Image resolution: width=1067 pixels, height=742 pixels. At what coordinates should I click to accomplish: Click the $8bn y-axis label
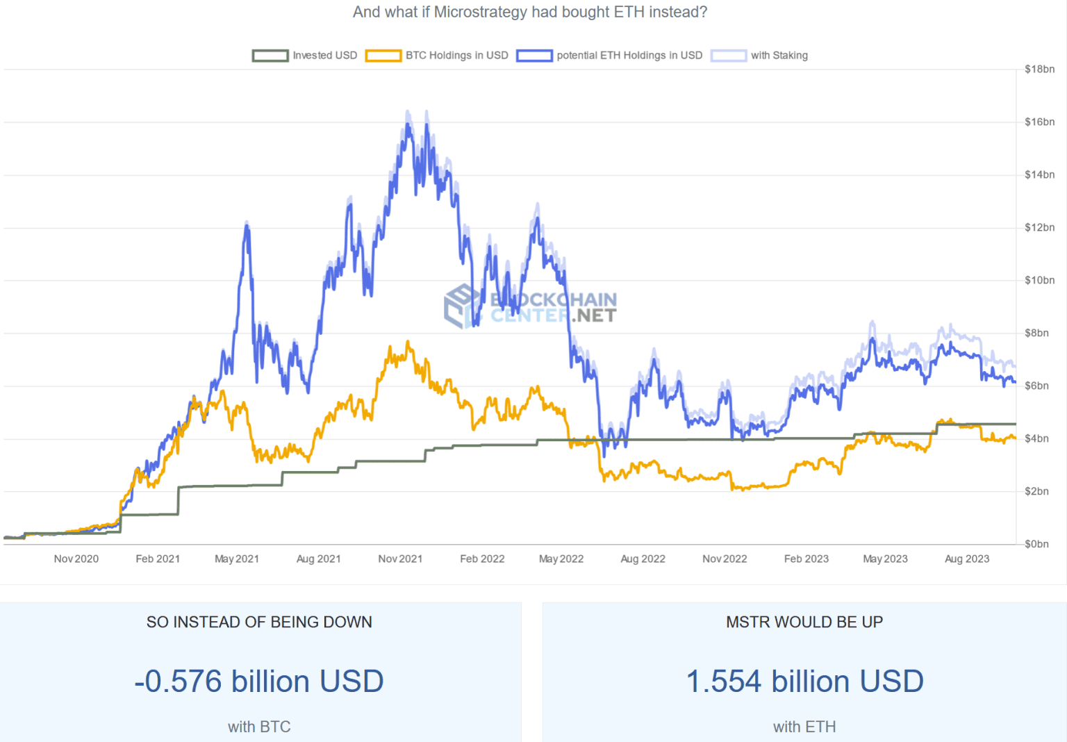click(x=1037, y=333)
